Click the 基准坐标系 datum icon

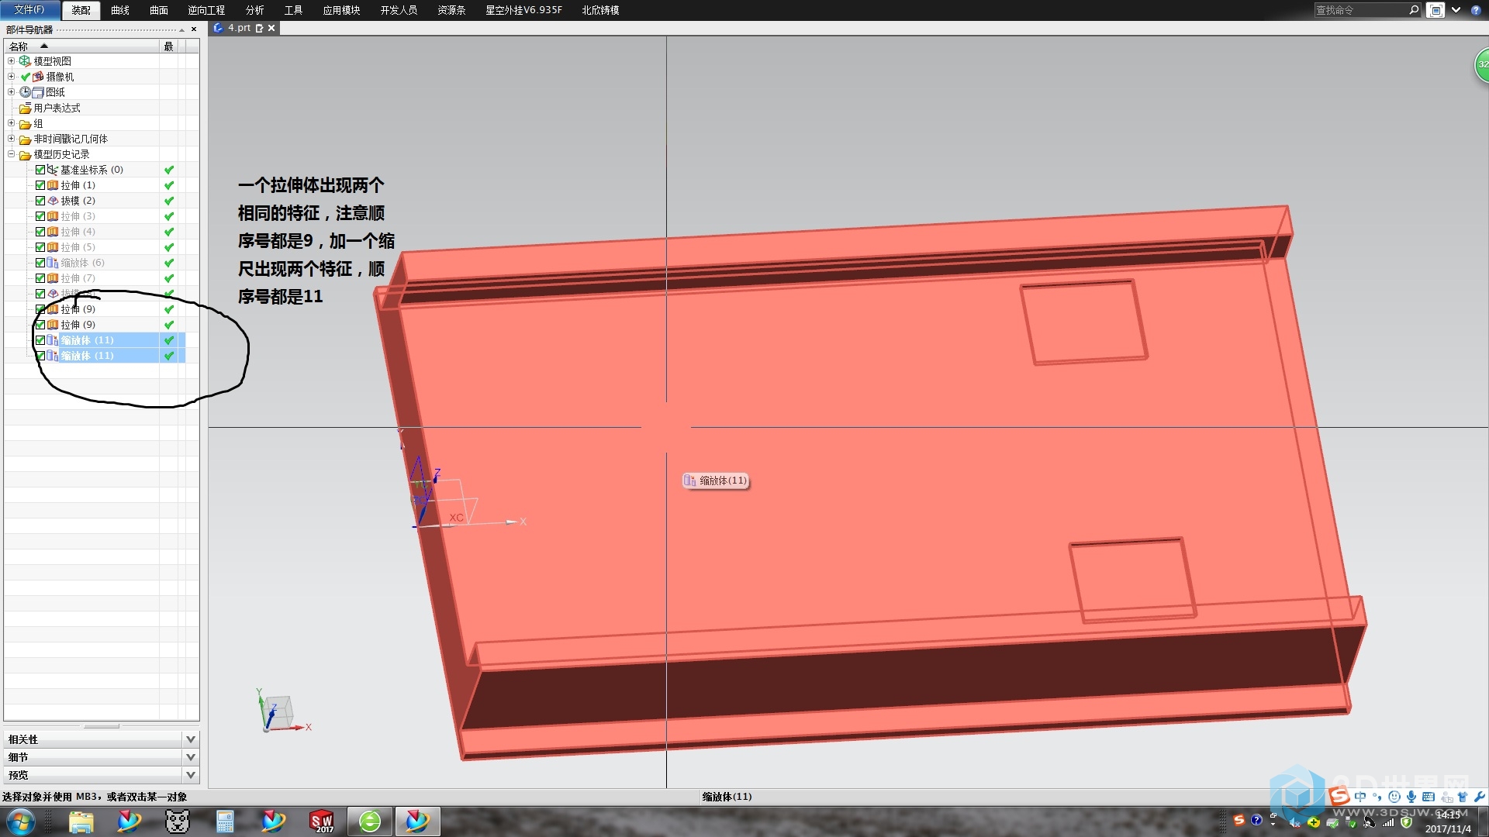click(53, 170)
